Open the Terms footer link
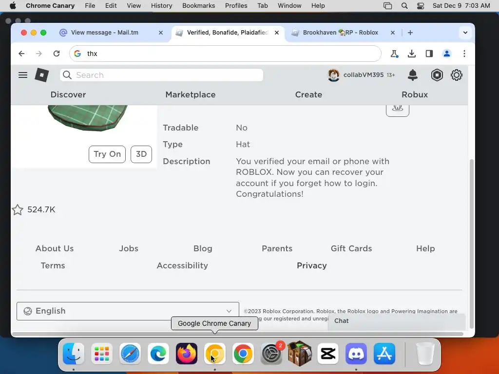 tap(53, 265)
